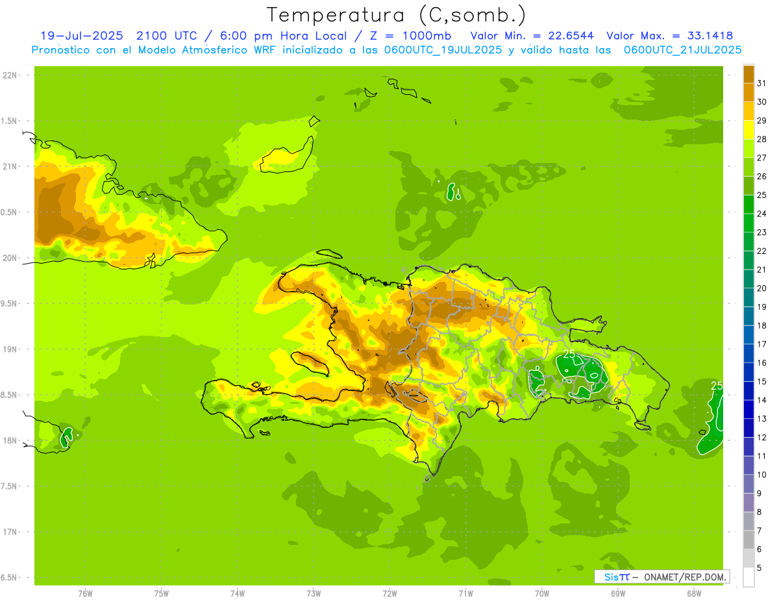Click the '6' color scale label
This screenshot has height=602, width=779.
click(760, 549)
